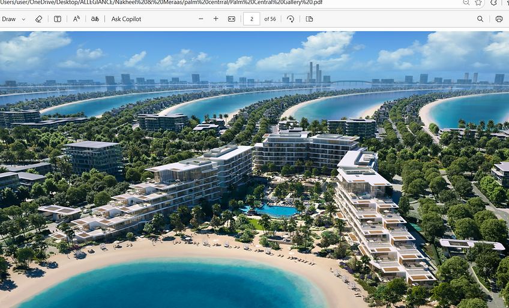Open the Translate tool

[x=95, y=19]
